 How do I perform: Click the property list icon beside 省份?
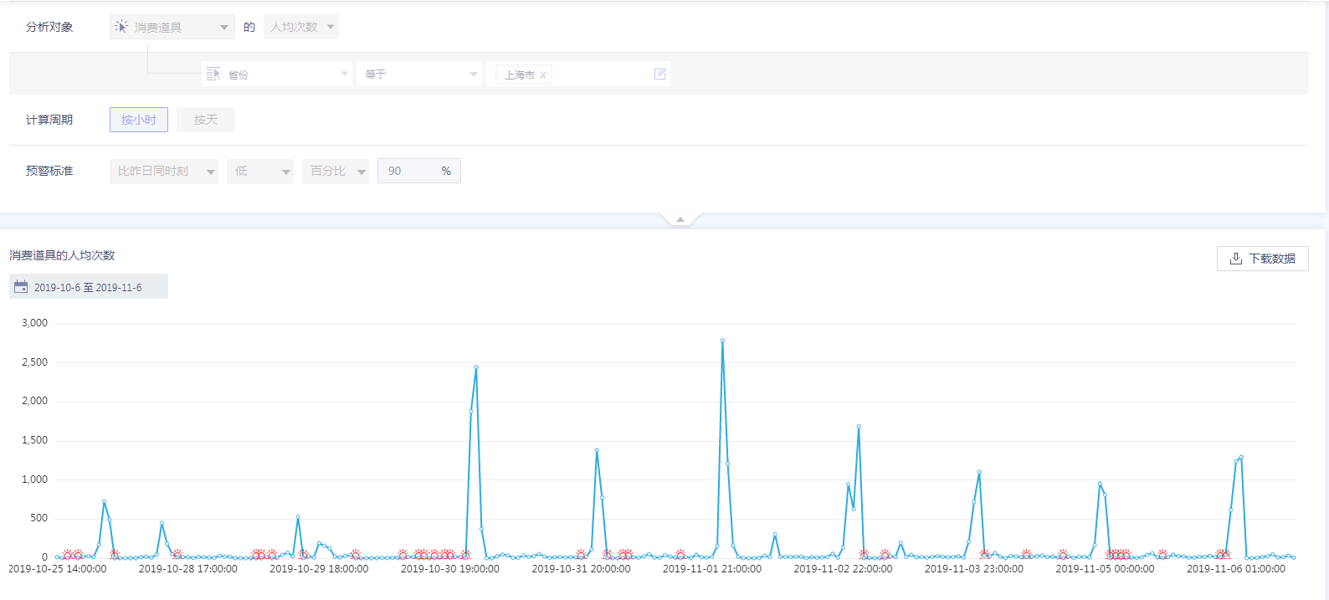tap(213, 74)
